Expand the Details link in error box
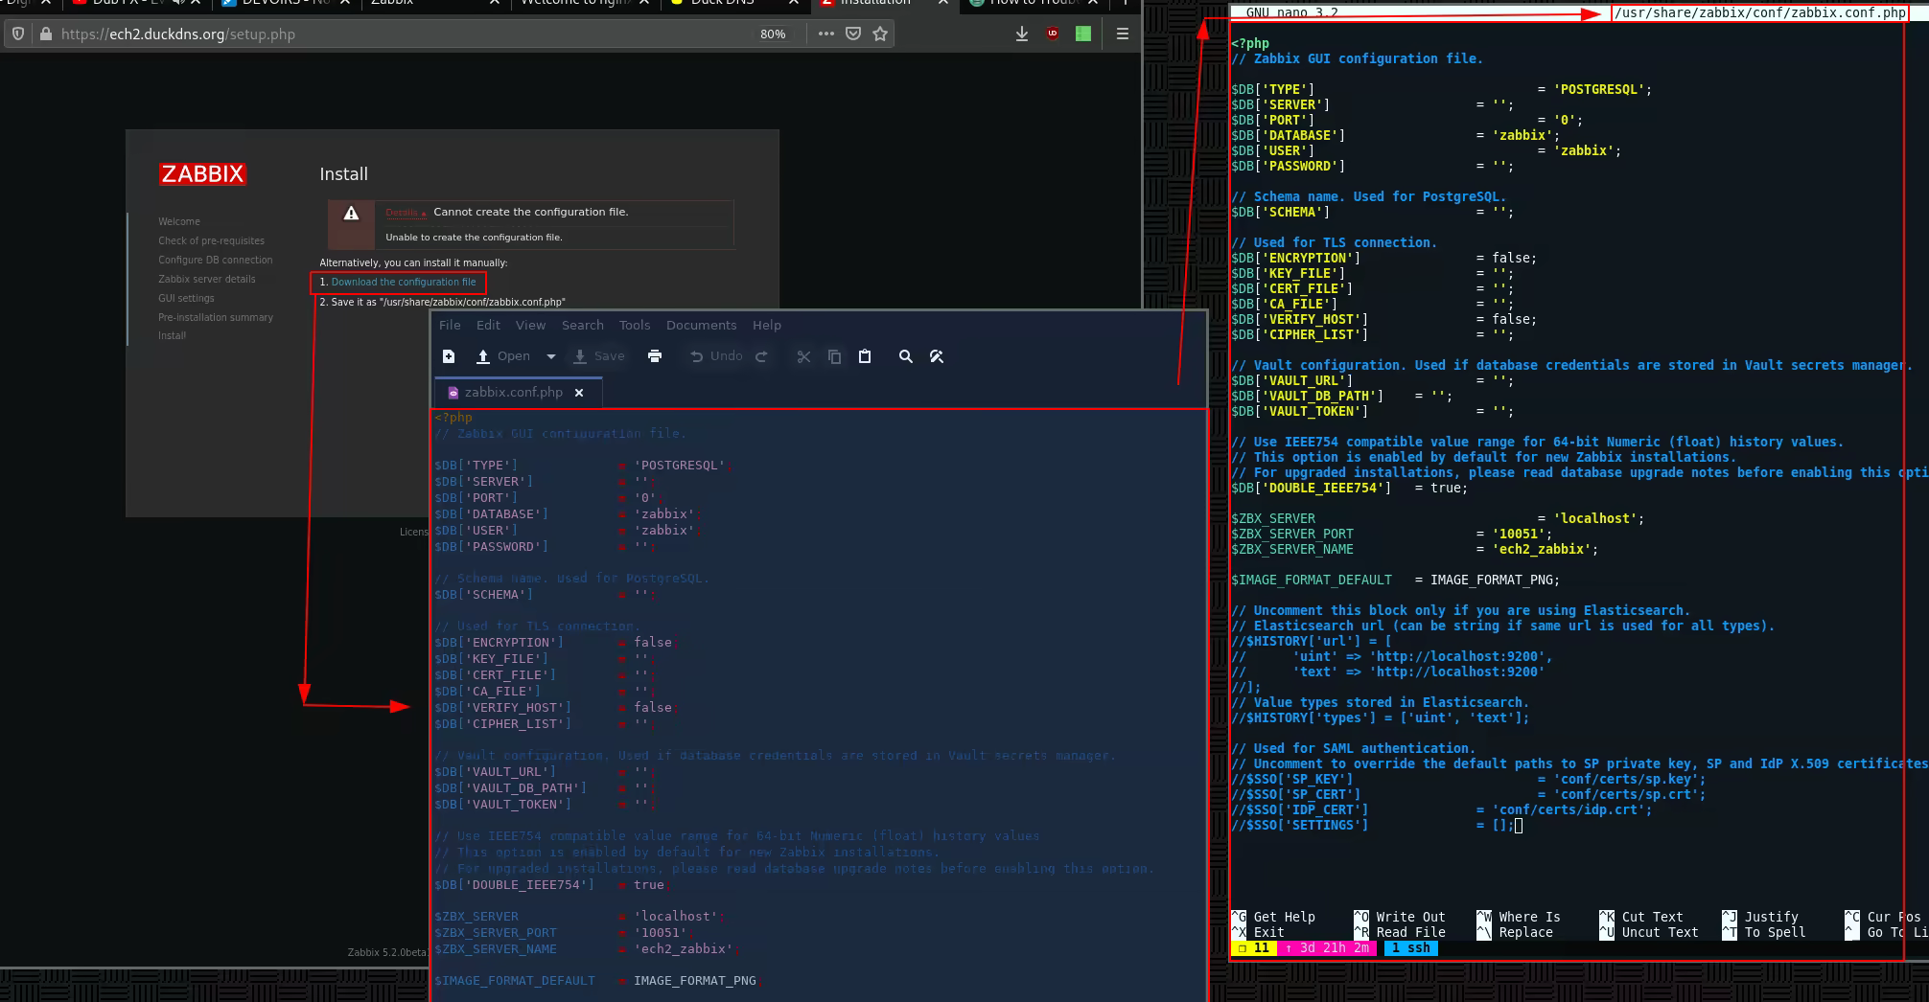The image size is (1929, 1002). (x=405, y=213)
